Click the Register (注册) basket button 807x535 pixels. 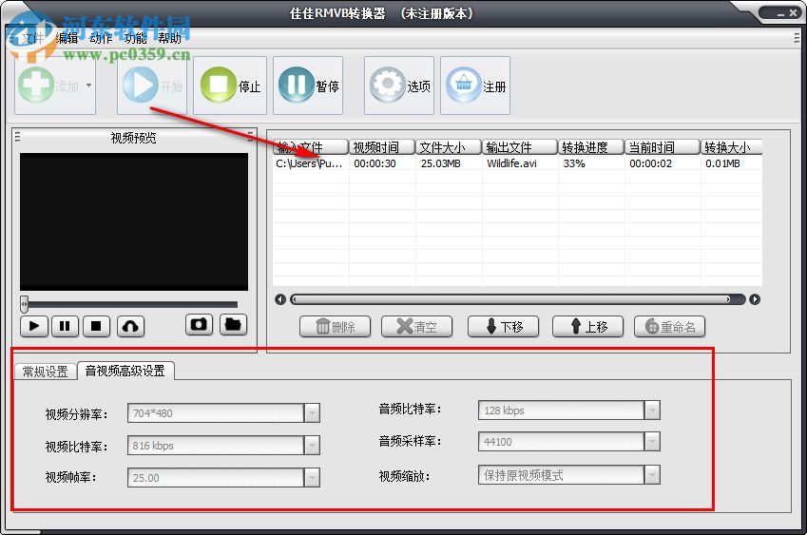coord(475,86)
